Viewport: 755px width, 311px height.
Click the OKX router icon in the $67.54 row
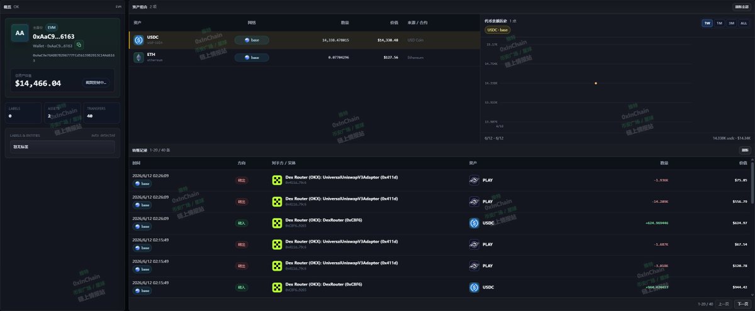(x=277, y=244)
